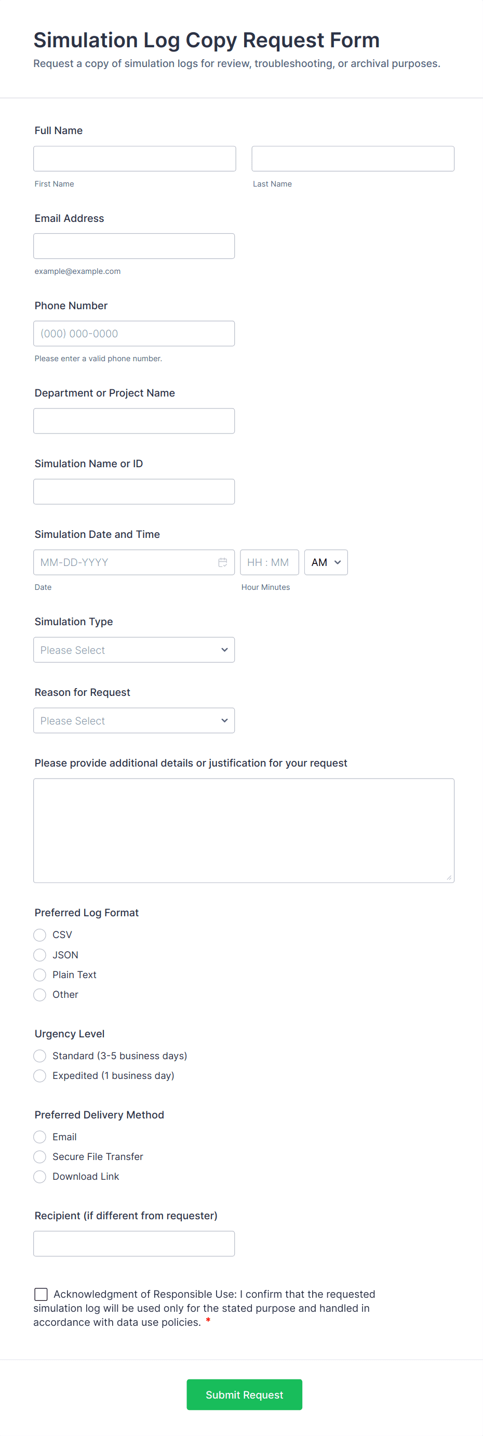Click the Hour Minutes time field
Image resolution: width=483 pixels, height=1436 pixels.
269,562
